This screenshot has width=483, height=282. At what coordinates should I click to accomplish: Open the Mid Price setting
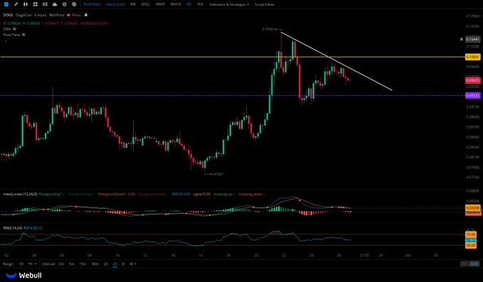tap(57, 15)
